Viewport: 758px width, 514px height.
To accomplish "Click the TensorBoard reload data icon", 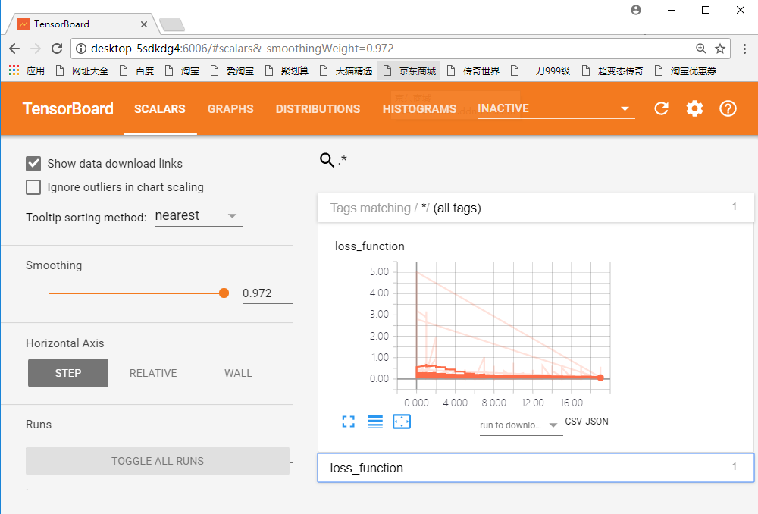I will click(661, 108).
